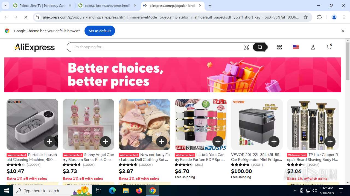350x196 pixels.
Task: Open the US flag country selector
Action: [x=296, y=47]
